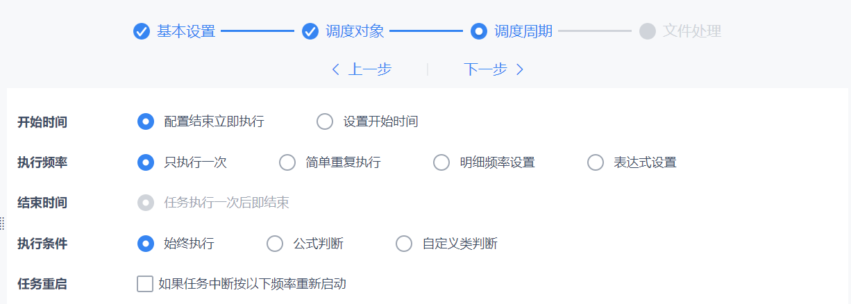Image resolution: width=851 pixels, height=304 pixels.
Task: Choose 公式判断 execution condition
Action: (275, 244)
